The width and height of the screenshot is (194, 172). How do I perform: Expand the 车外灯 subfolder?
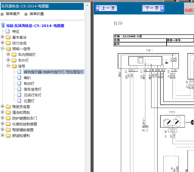coord(8,60)
